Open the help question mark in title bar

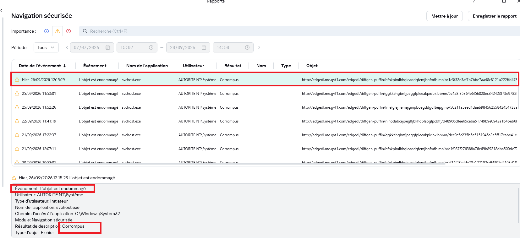pyautogui.click(x=474, y=2)
